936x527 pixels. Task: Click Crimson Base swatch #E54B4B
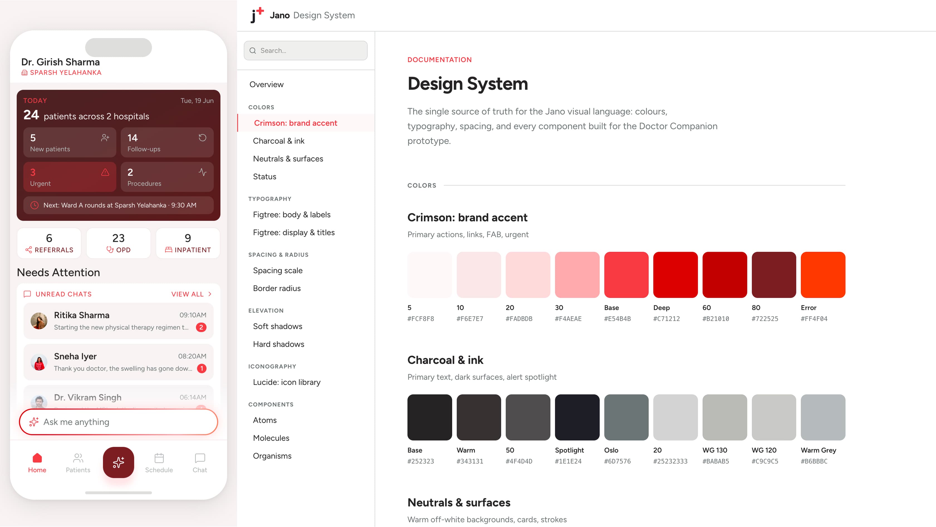[626, 275]
